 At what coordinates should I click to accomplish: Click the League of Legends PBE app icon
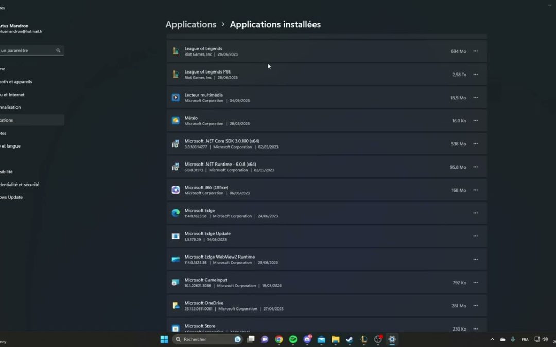pyautogui.click(x=176, y=75)
